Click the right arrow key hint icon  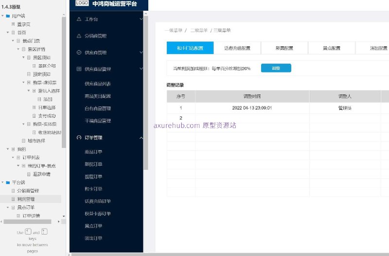point(44,232)
